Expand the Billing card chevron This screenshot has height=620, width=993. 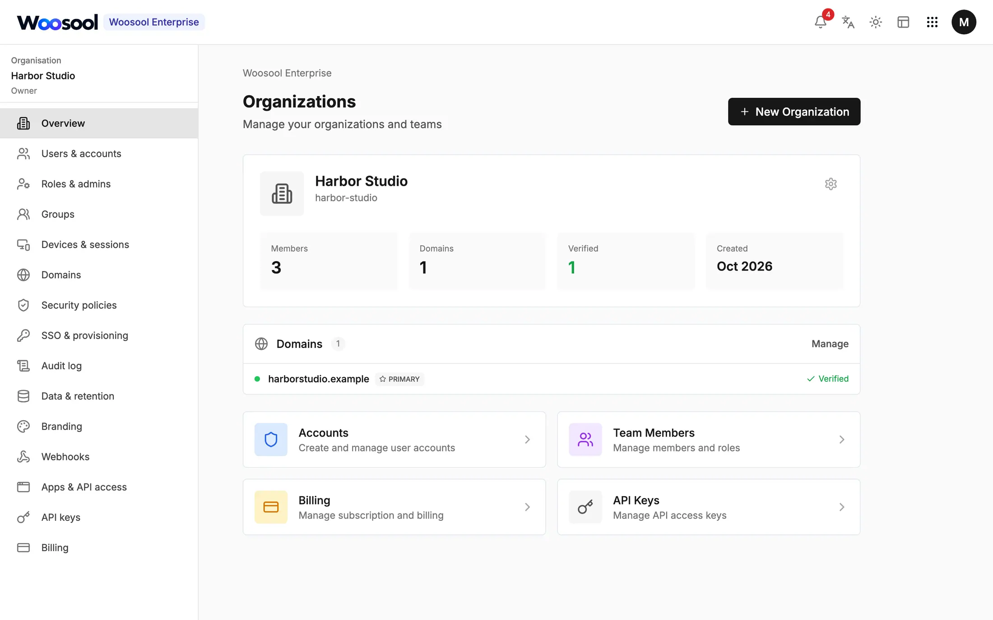[x=527, y=507]
